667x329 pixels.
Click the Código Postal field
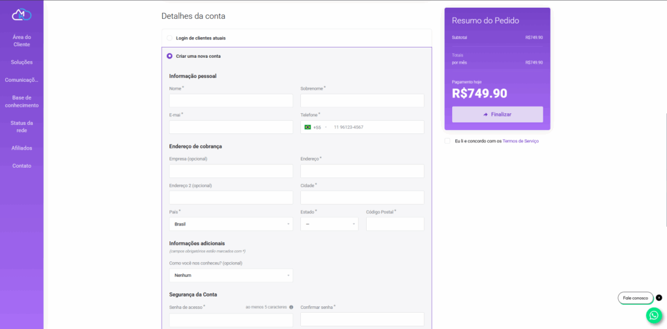tap(395, 224)
